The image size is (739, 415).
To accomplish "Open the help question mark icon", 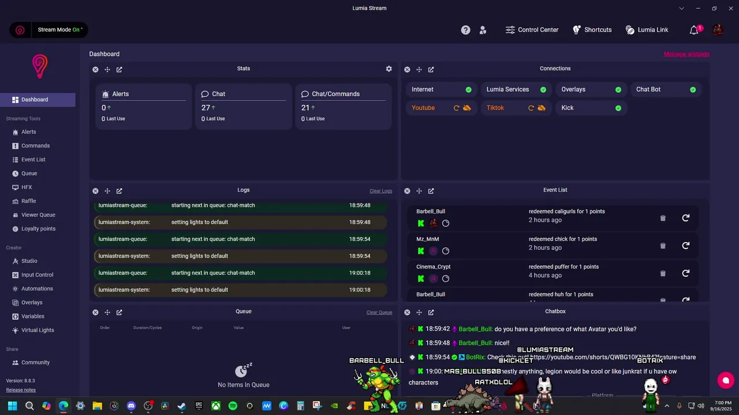I will [x=465, y=30].
